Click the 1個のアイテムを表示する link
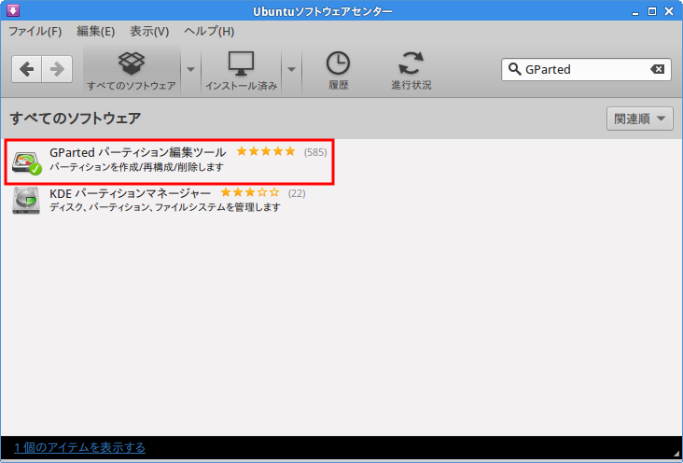Viewport: 683px width, 463px height. (79, 447)
